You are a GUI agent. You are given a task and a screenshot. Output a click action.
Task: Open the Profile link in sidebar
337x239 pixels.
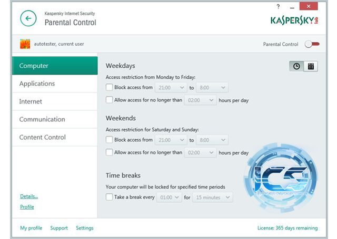pos(27,207)
